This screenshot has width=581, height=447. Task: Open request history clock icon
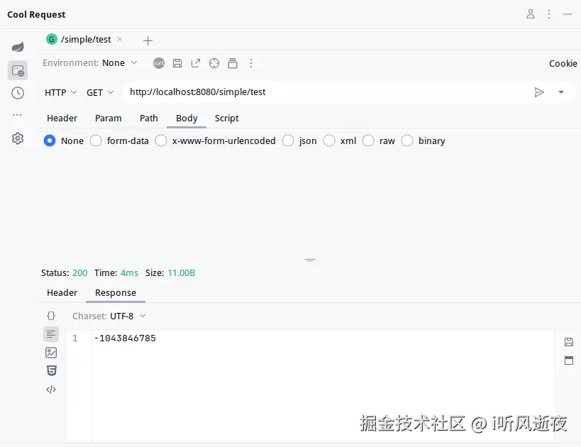(x=18, y=93)
